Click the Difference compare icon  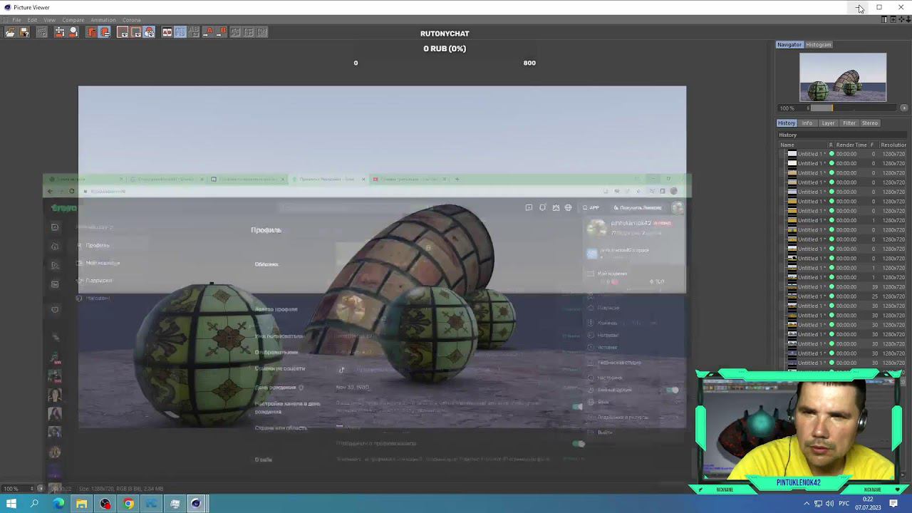point(249,32)
